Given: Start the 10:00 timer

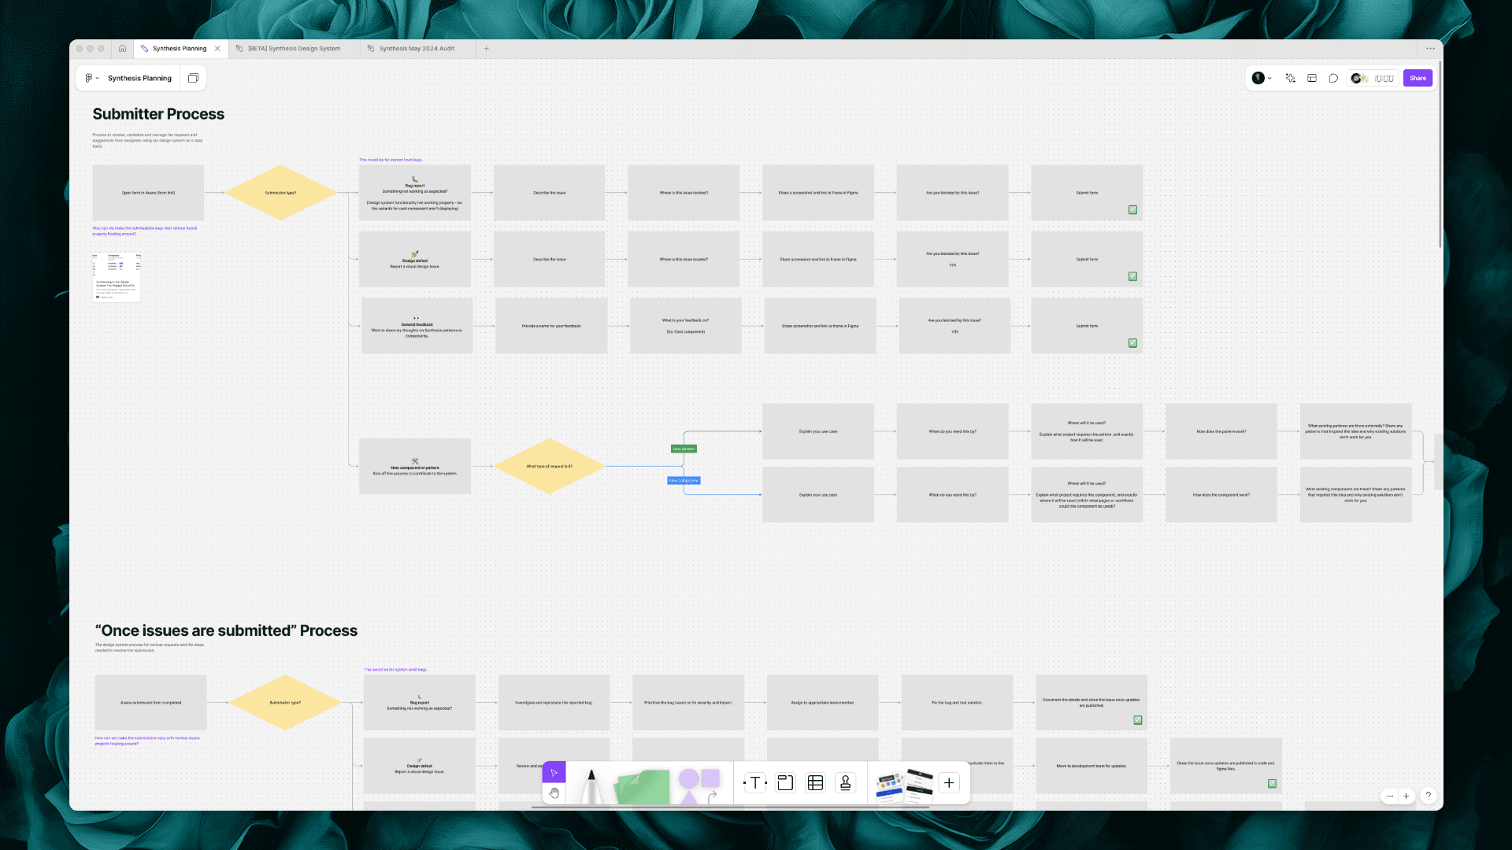Looking at the screenshot, I should click(x=1384, y=78).
